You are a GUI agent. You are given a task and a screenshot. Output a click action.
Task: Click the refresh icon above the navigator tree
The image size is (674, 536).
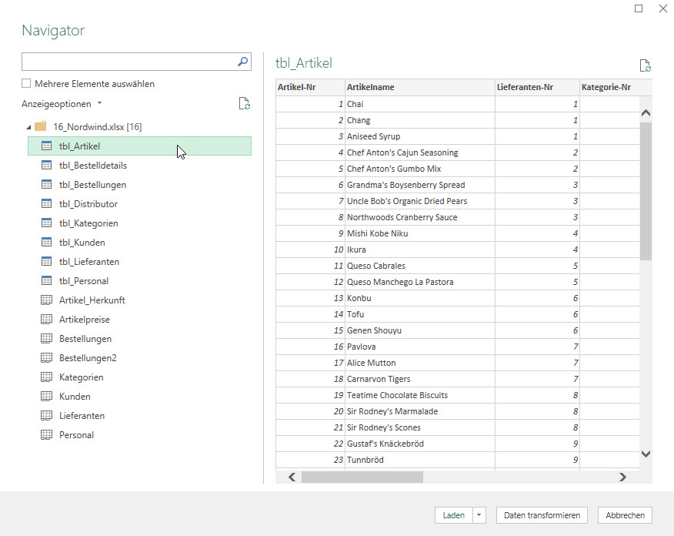(244, 104)
